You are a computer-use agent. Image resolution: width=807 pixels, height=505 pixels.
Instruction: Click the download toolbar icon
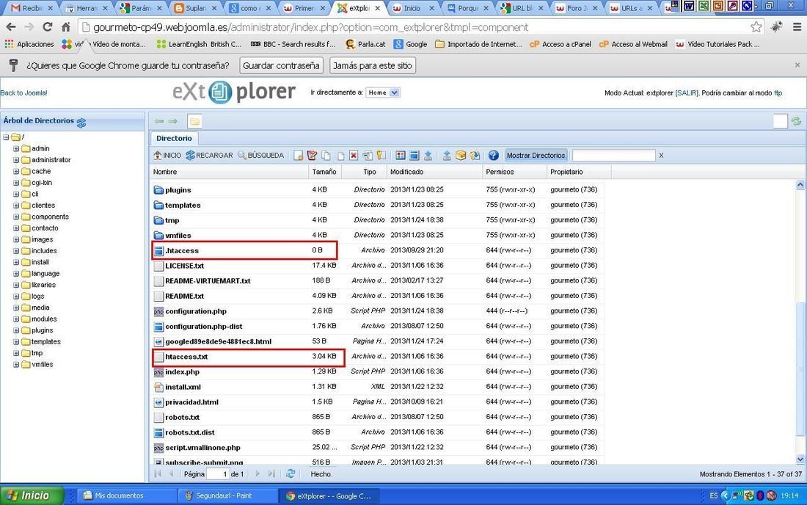(428, 156)
